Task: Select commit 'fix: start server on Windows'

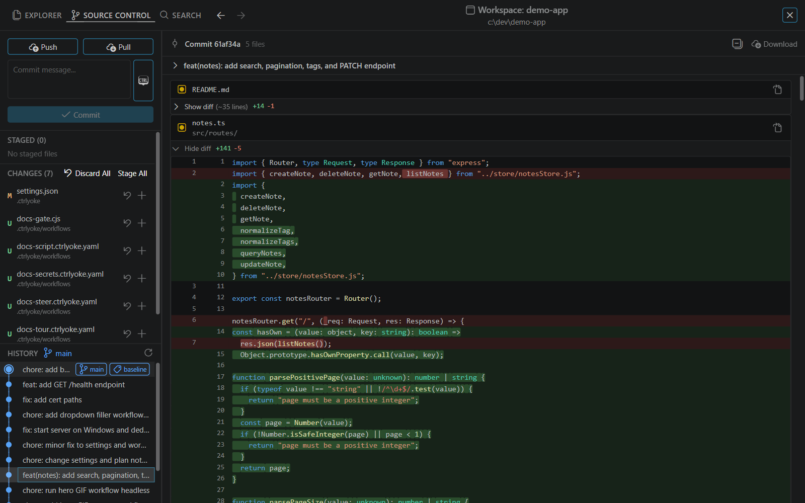Action: pos(86,430)
